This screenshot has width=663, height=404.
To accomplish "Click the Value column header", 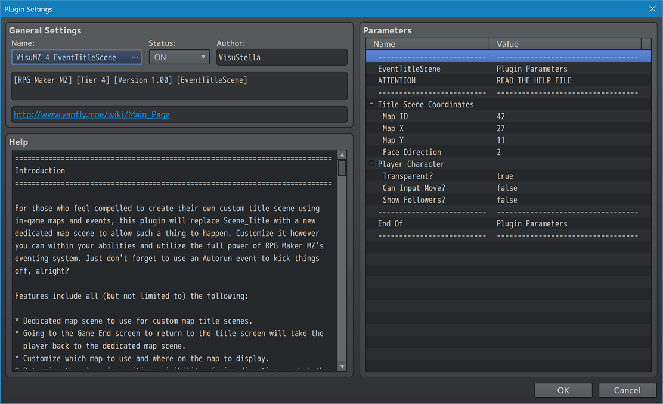I will click(x=565, y=44).
